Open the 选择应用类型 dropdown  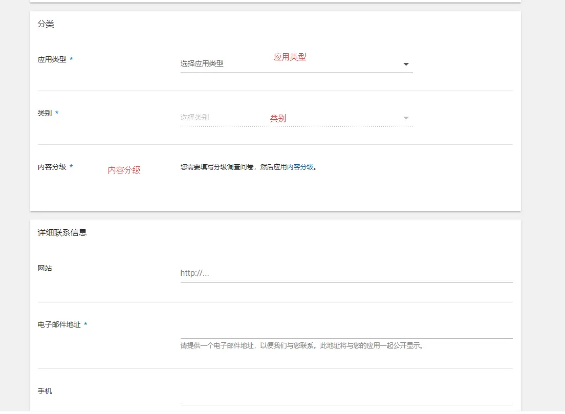coord(230,64)
